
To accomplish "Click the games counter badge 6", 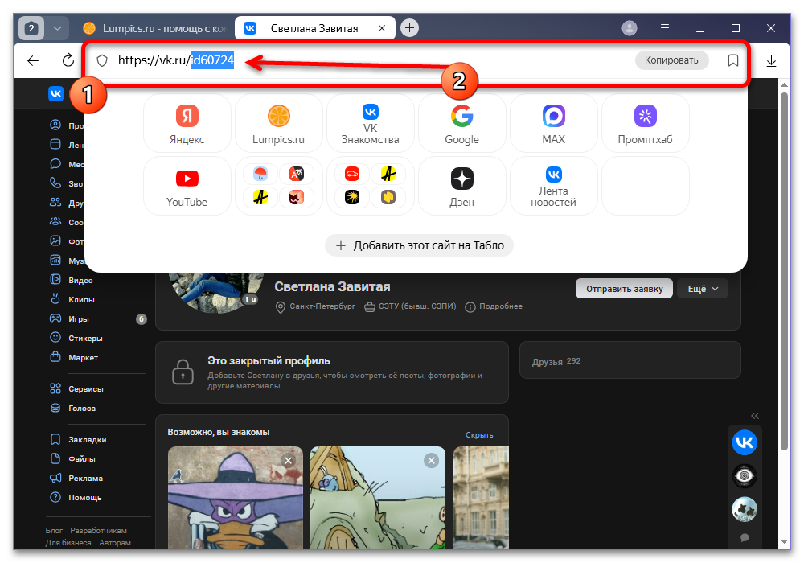I will pos(141,319).
